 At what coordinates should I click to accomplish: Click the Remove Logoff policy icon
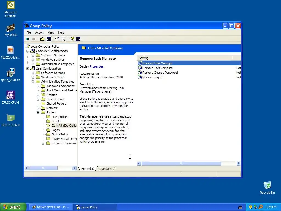[140, 77]
